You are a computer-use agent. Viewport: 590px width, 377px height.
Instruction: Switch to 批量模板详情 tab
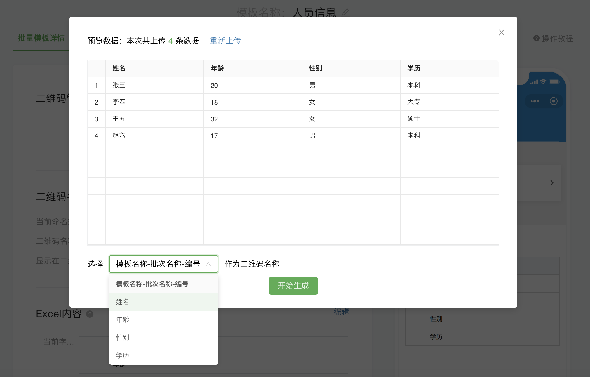tap(41, 38)
